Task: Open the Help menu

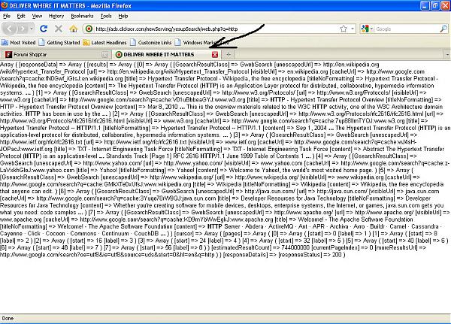Action: 123,16
